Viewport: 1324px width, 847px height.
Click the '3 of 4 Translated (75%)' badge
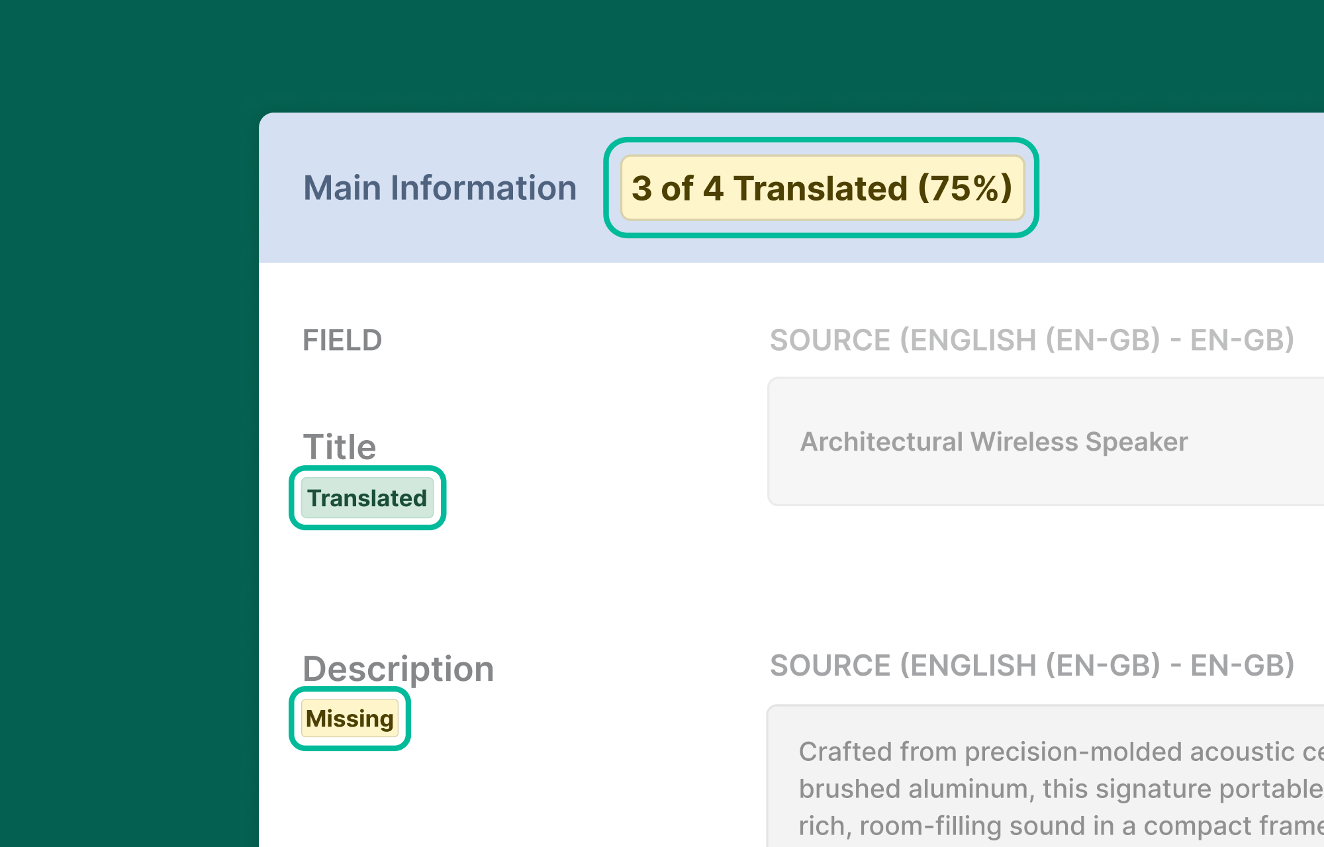coord(822,188)
